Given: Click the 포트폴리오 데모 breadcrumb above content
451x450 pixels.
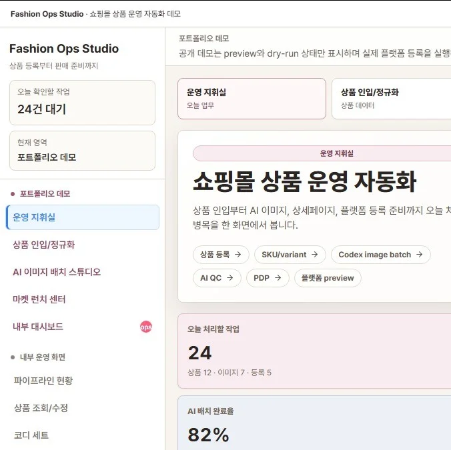Looking at the screenshot, I should pyautogui.click(x=203, y=39).
